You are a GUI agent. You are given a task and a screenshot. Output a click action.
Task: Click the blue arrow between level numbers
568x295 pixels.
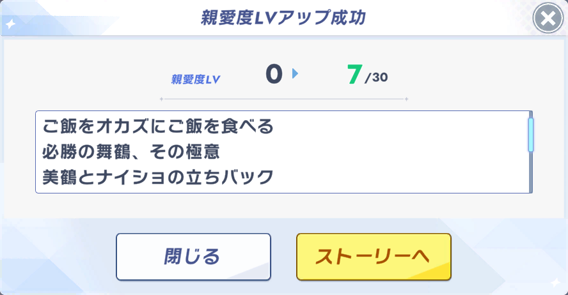click(295, 74)
